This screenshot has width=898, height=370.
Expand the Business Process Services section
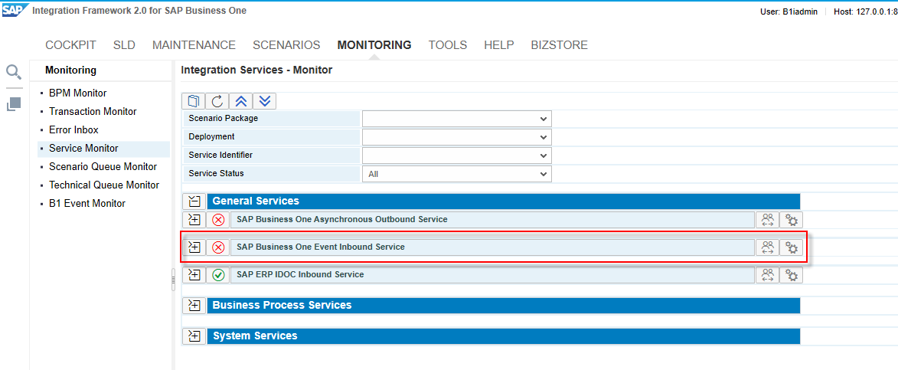point(194,306)
